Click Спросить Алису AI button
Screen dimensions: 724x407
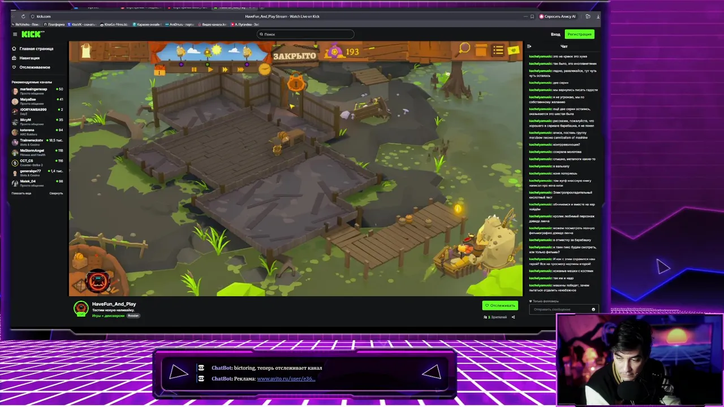click(558, 16)
